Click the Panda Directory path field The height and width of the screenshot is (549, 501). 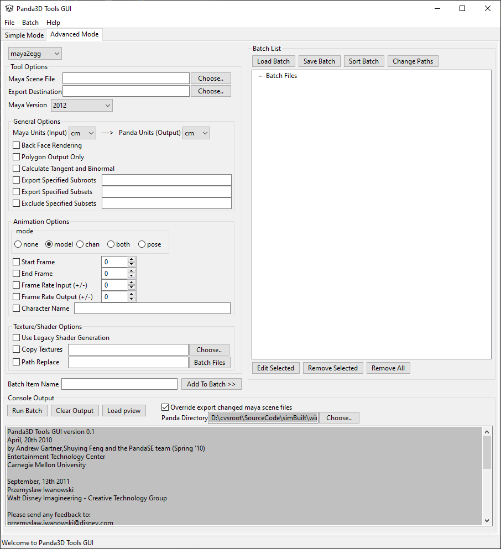263,418
